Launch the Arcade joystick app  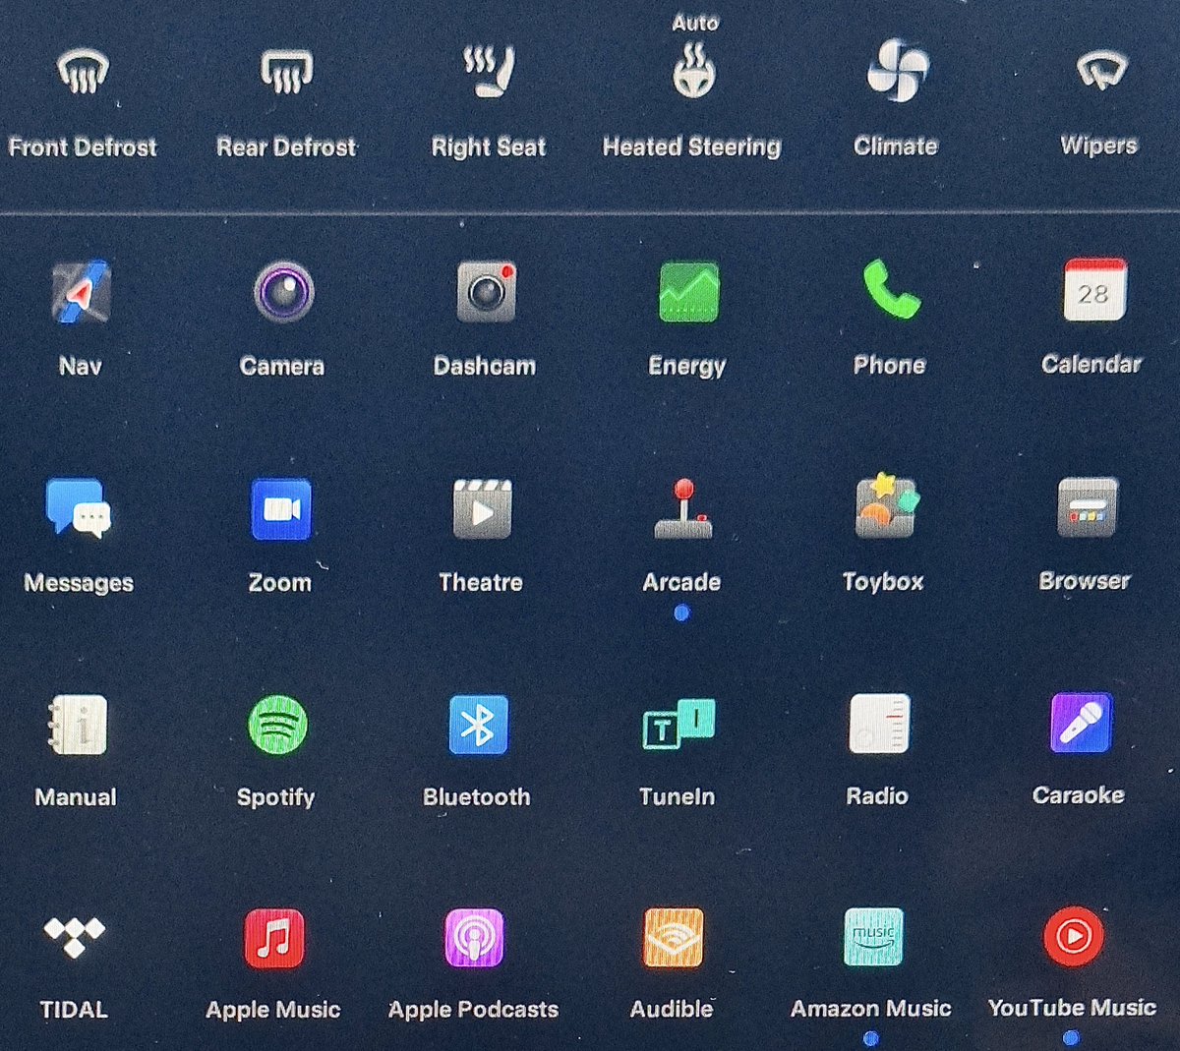[683, 508]
